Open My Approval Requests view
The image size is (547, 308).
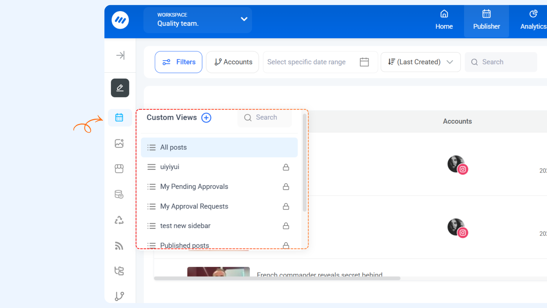coord(194,206)
